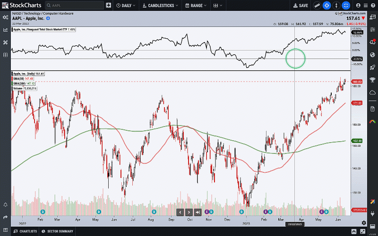Open the SECTOR SUMMARY tab

point(57,231)
